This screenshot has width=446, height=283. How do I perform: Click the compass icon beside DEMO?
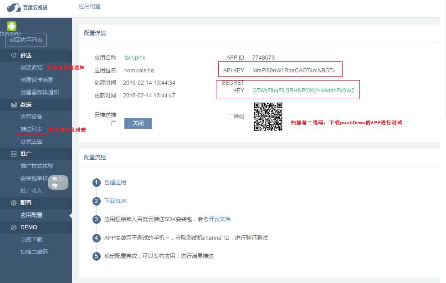click(x=13, y=227)
